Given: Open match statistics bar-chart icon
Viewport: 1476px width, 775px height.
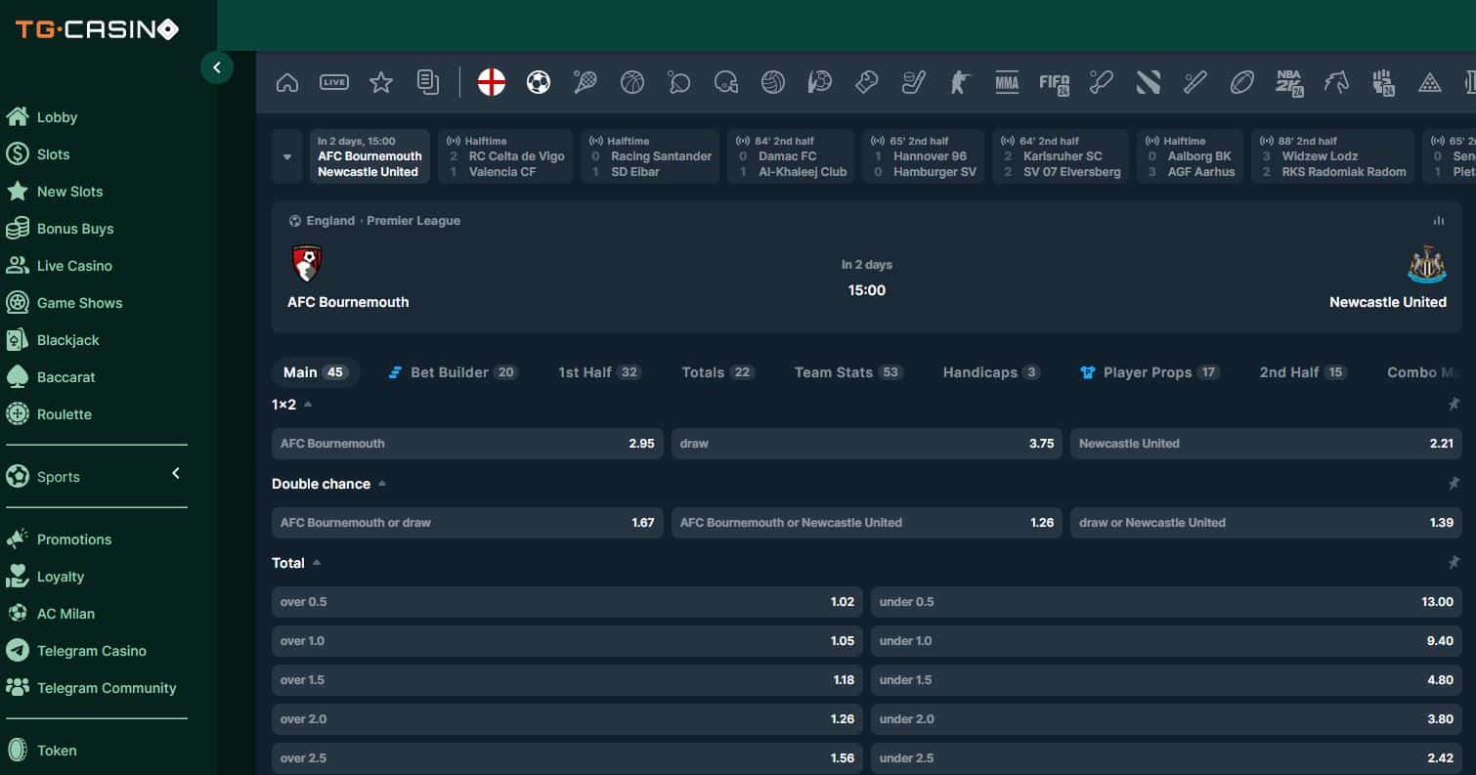Looking at the screenshot, I should coord(1439,221).
